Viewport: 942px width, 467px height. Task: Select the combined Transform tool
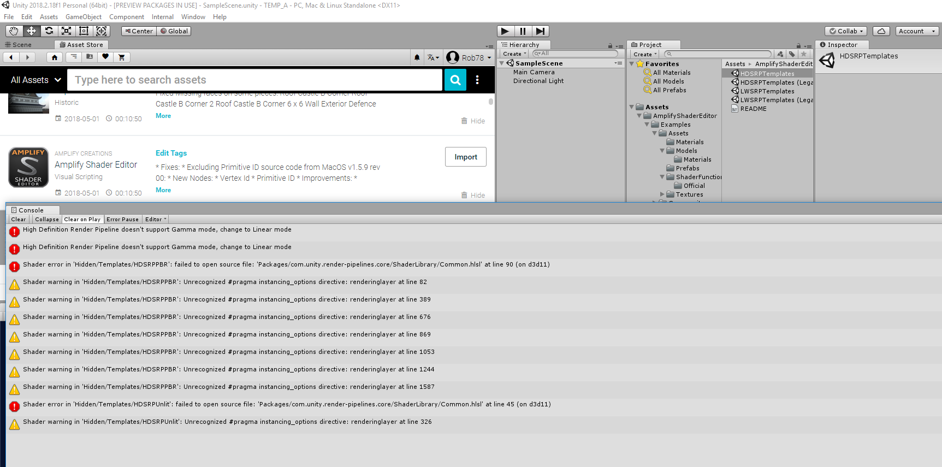(x=101, y=31)
